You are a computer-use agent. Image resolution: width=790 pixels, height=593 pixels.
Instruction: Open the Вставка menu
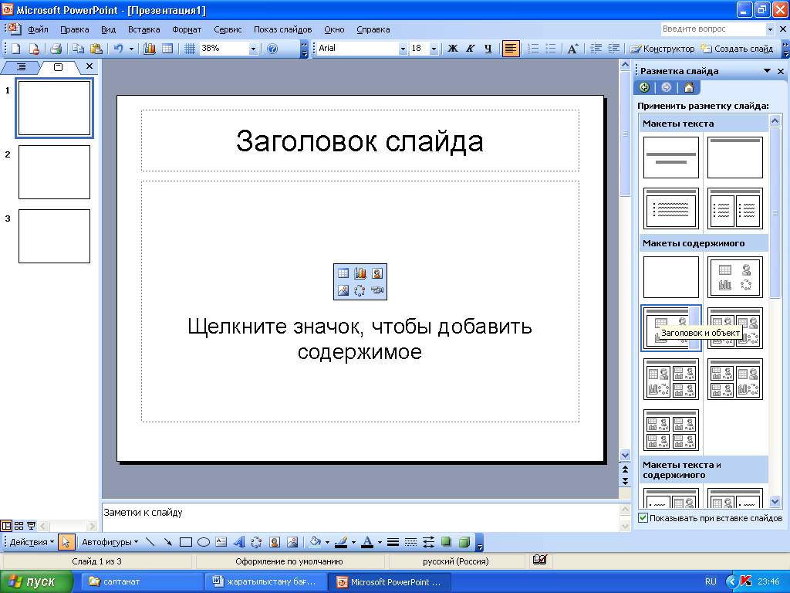143,29
